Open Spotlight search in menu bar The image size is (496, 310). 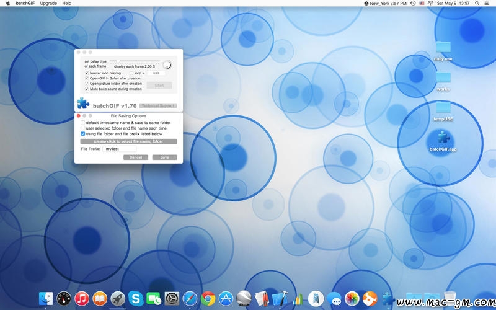click(477, 3)
